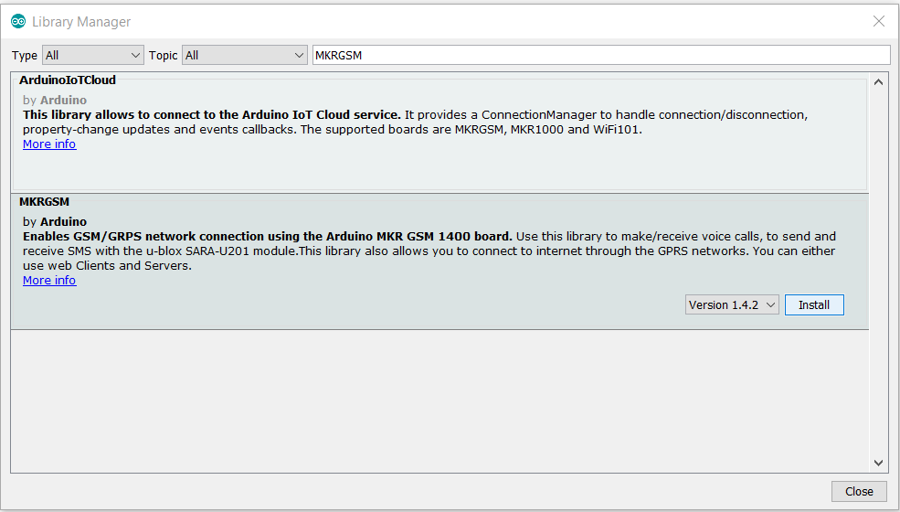
Task: Select the ArduinoIoTCloud library title
Action: (x=68, y=80)
